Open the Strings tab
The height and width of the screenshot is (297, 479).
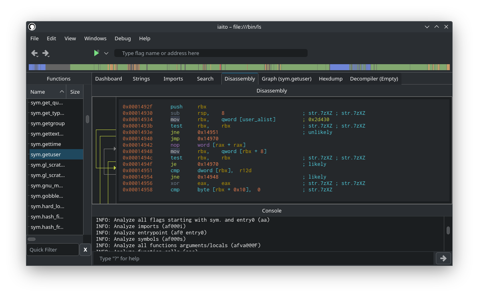pyautogui.click(x=141, y=79)
